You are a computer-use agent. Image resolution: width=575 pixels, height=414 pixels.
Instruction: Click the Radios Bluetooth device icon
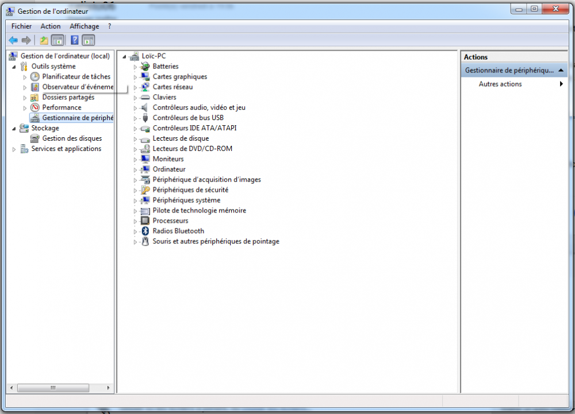click(145, 231)
